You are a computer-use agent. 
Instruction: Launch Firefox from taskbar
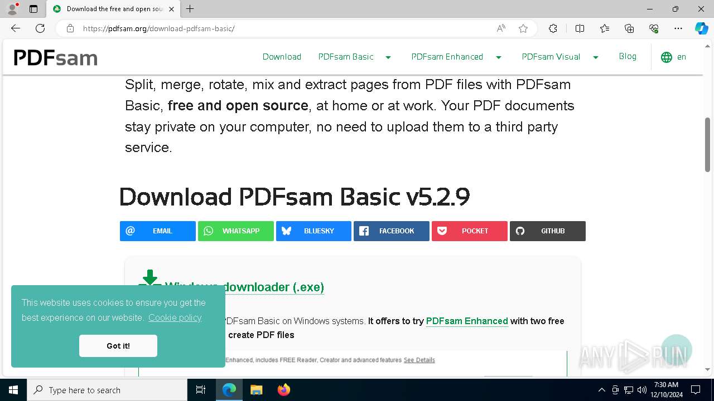coord(283,390)
